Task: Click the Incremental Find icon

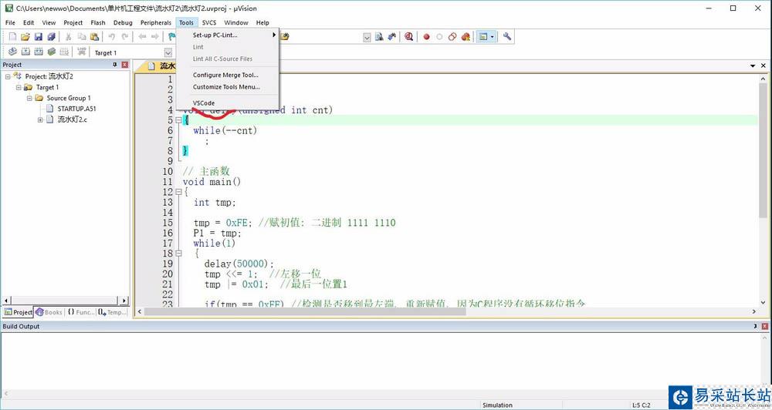Action: 392,37
